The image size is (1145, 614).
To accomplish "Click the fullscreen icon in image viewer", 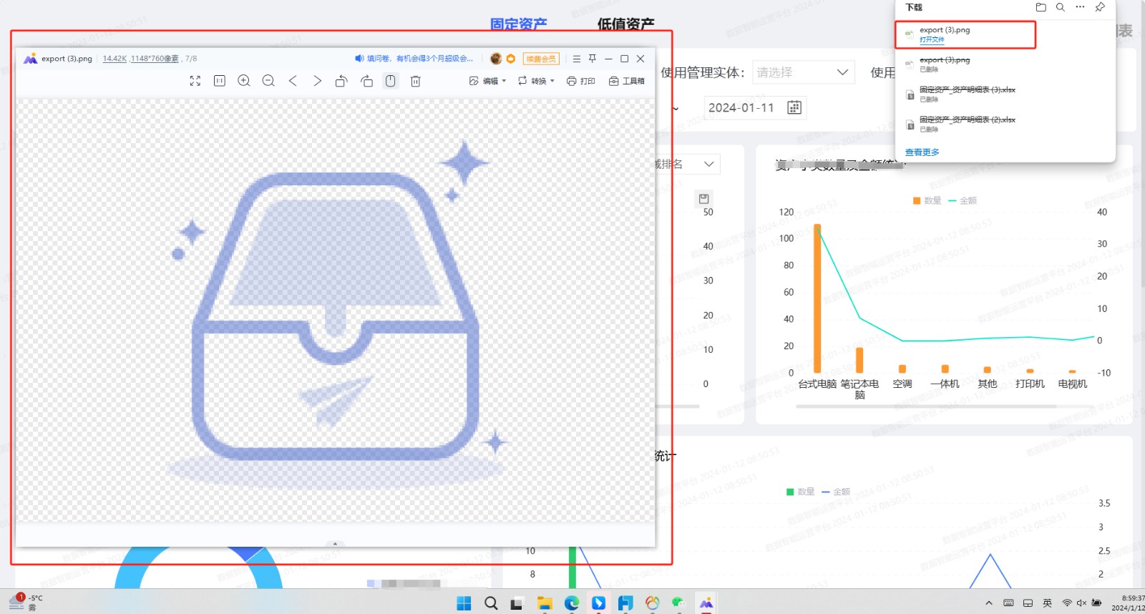I will point(195,82).
